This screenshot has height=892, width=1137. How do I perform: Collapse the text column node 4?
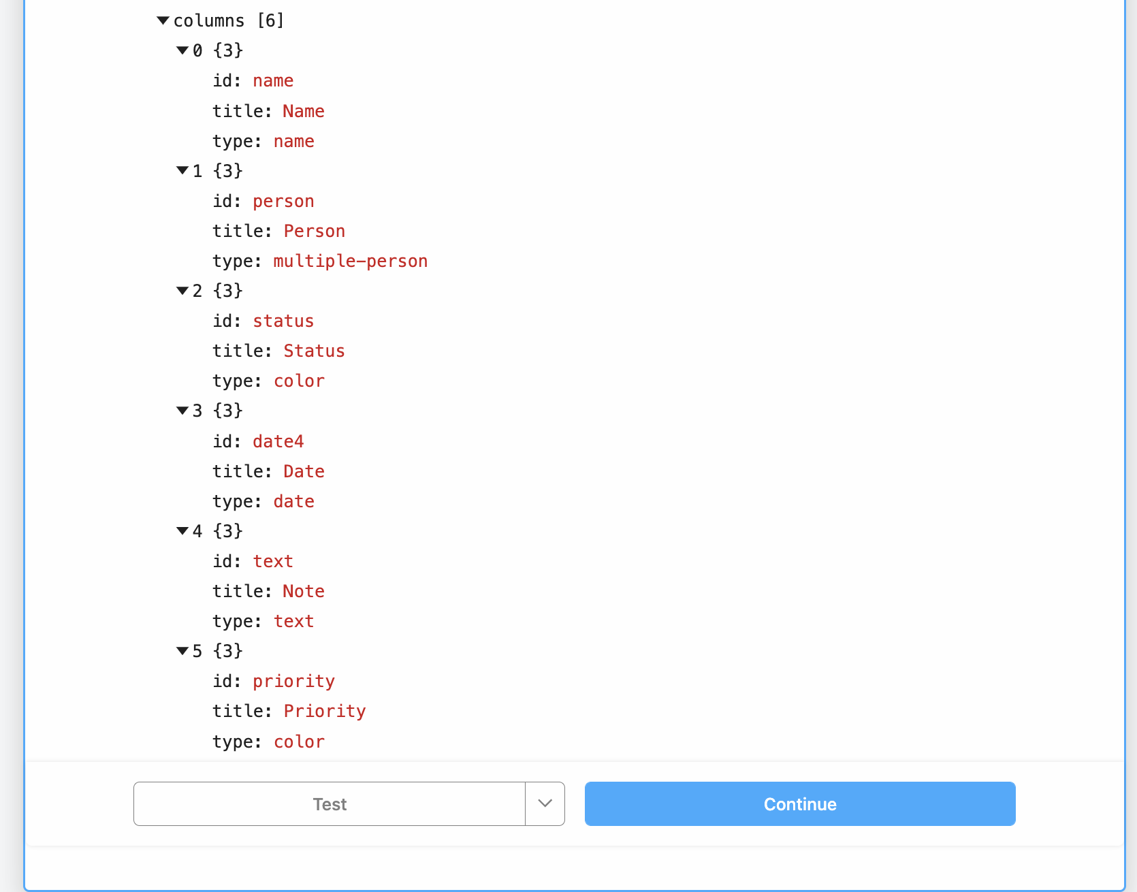pos(182,530)
